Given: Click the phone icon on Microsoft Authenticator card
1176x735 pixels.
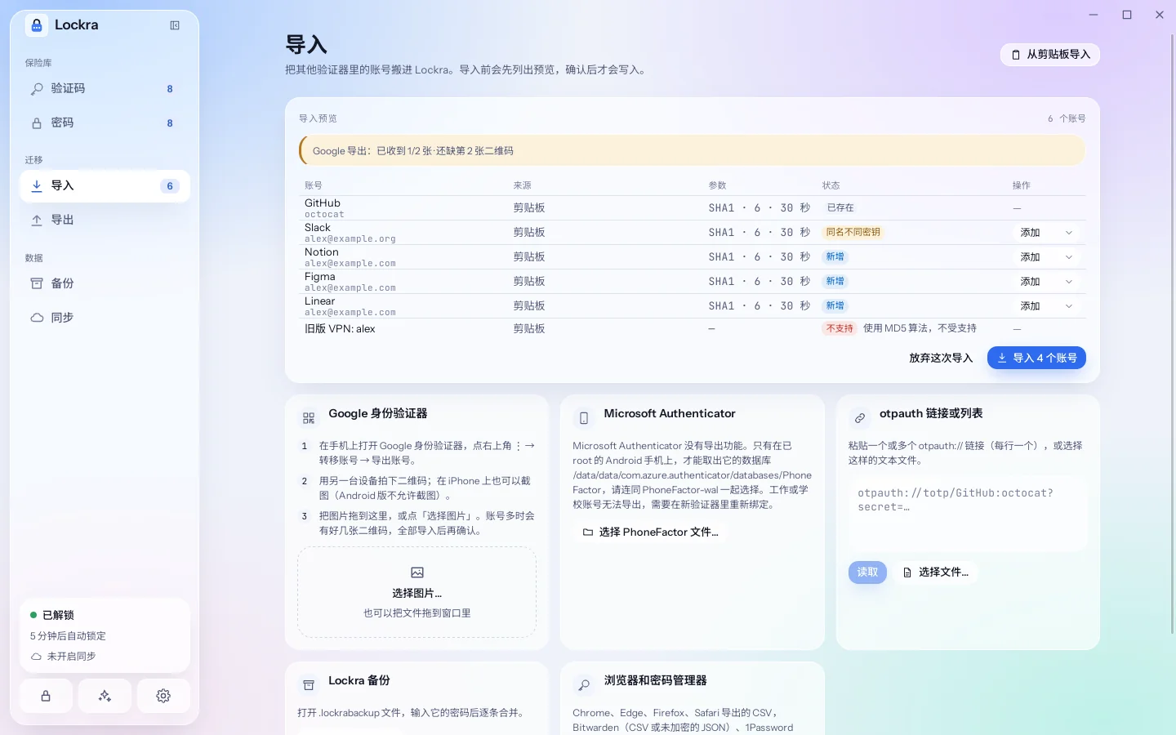Looking at the screenshot, I should coord(584,418).
